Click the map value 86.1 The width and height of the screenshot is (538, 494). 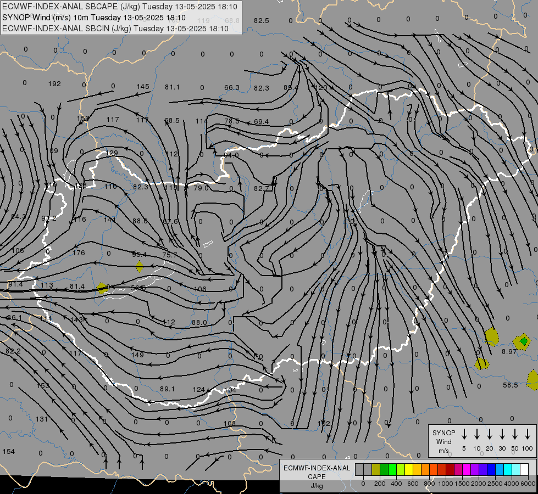(x=14, y=318)
